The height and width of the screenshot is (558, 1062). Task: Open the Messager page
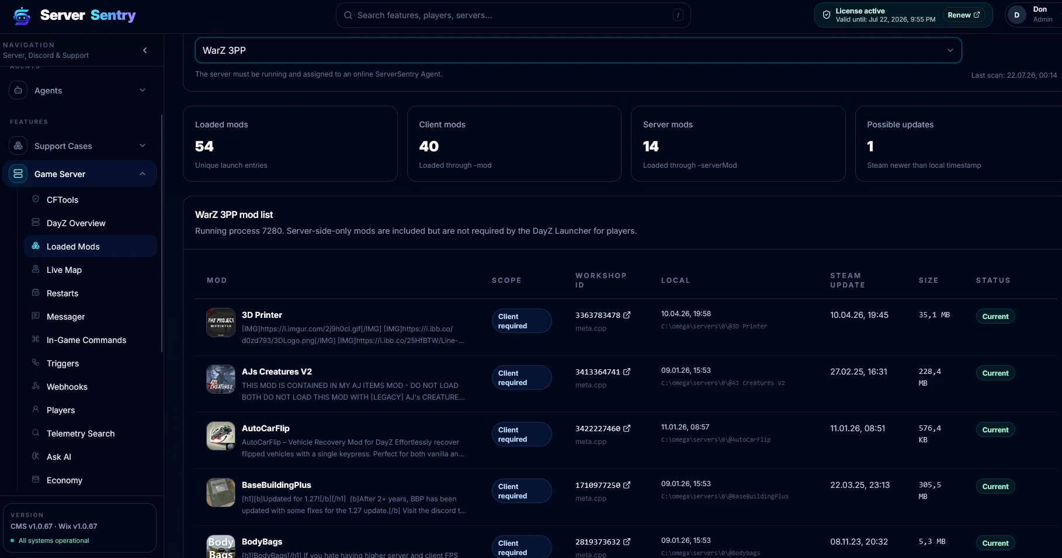coord(91,317)
